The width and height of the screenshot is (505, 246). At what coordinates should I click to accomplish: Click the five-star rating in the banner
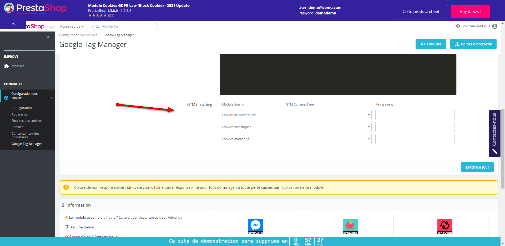point(98,15)
